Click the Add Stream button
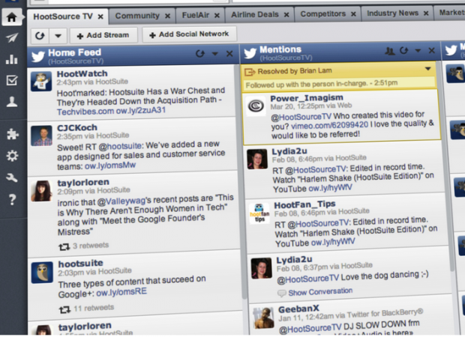The height and width of the screenshot is (337, 465). coord(103,35)
